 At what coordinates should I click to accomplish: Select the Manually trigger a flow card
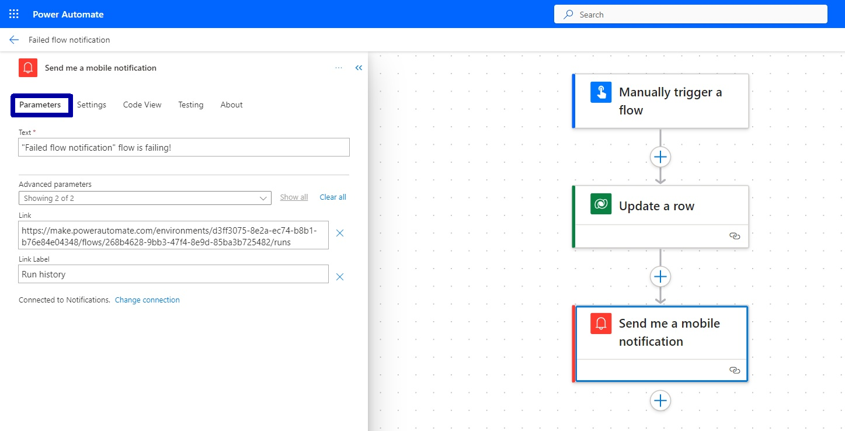click(x=660, y=101)
